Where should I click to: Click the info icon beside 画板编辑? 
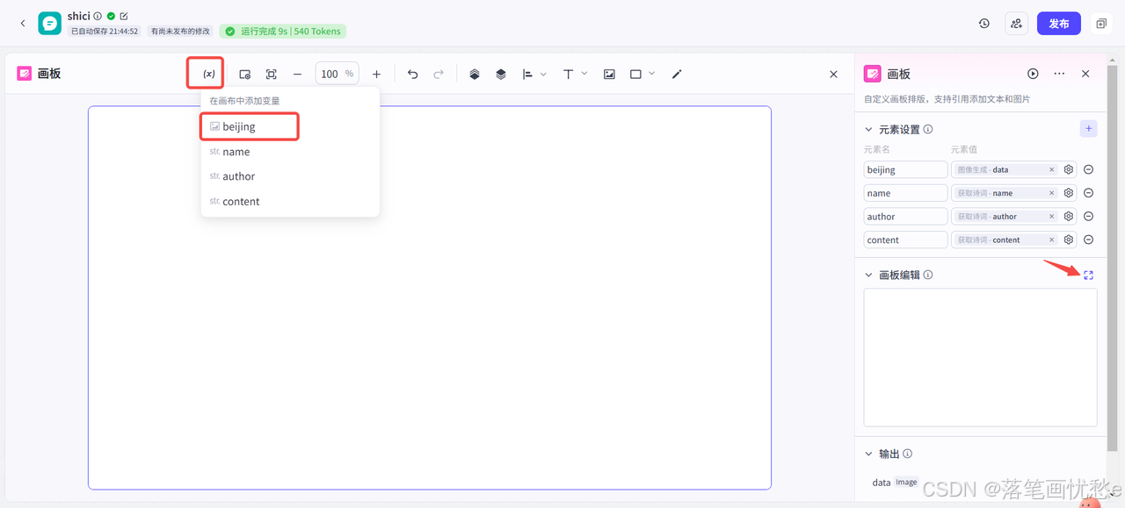pos(928,275)
